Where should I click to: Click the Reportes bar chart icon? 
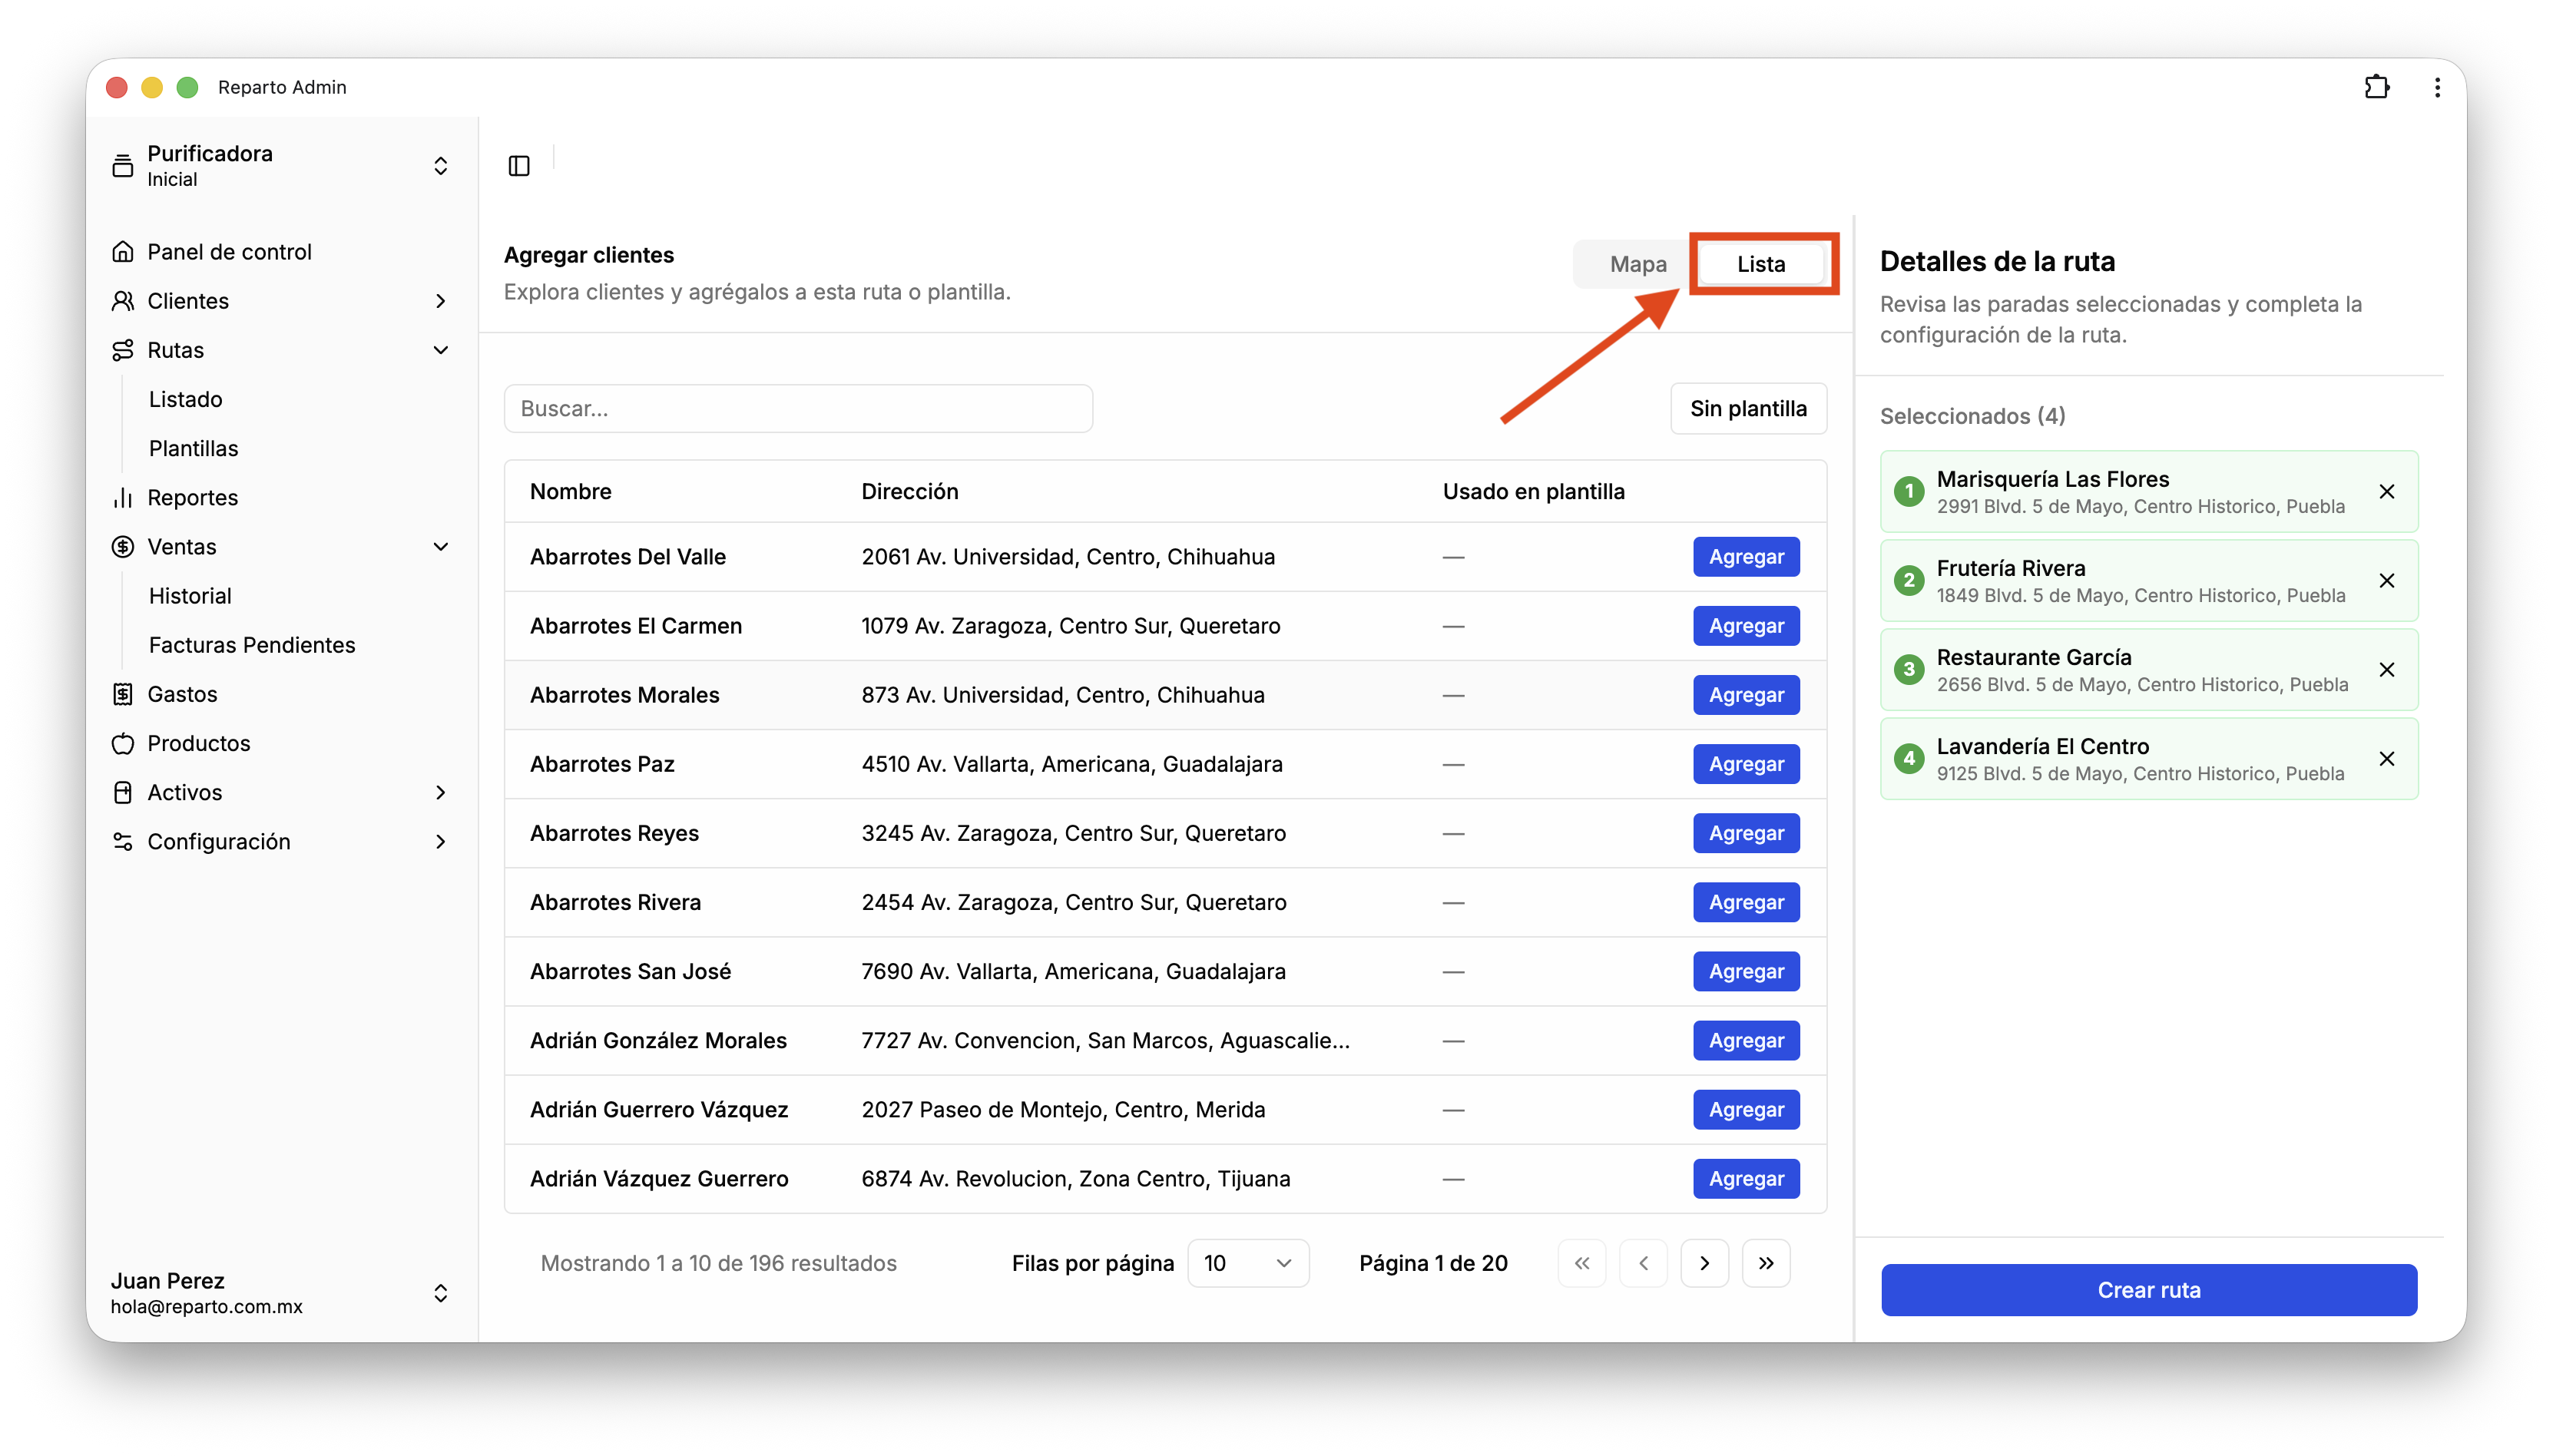click(x=123, y=498)
